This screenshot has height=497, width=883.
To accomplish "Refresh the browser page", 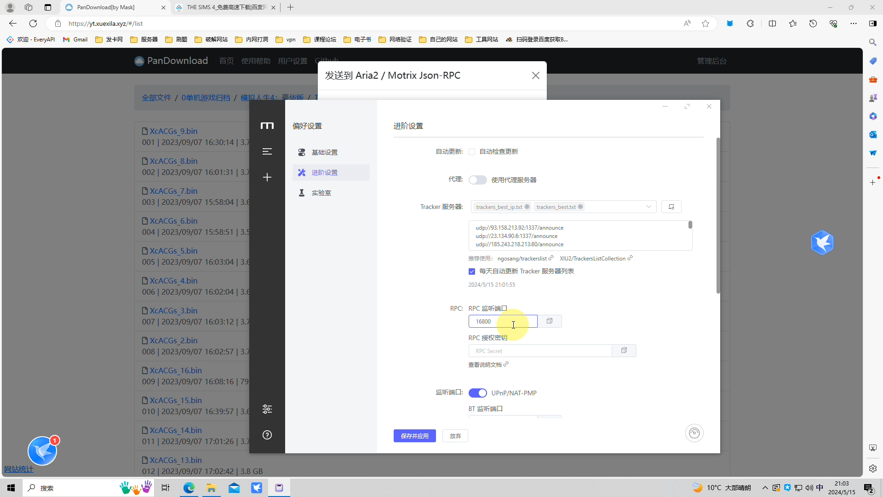I will (x=33, y=23).
